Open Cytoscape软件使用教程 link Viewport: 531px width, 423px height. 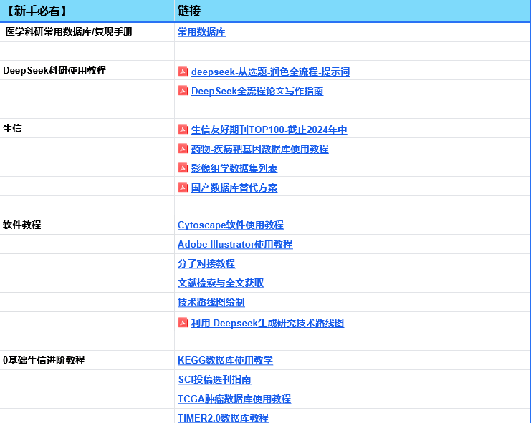[230, 225]
